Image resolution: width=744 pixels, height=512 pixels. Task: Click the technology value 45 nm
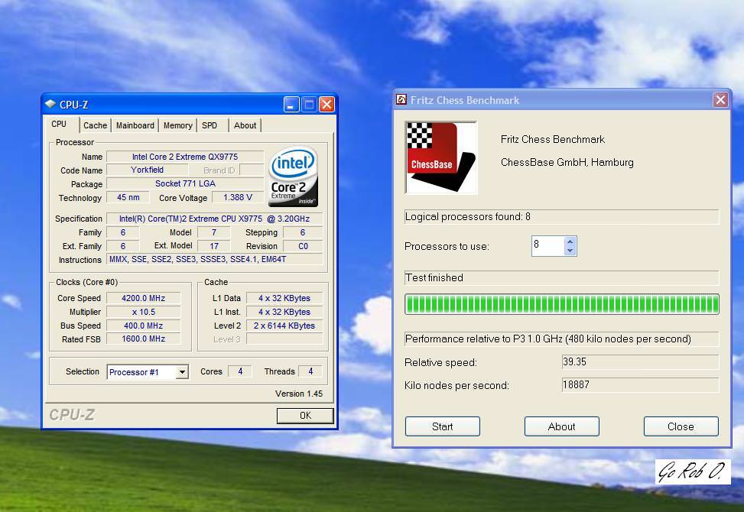128,197
